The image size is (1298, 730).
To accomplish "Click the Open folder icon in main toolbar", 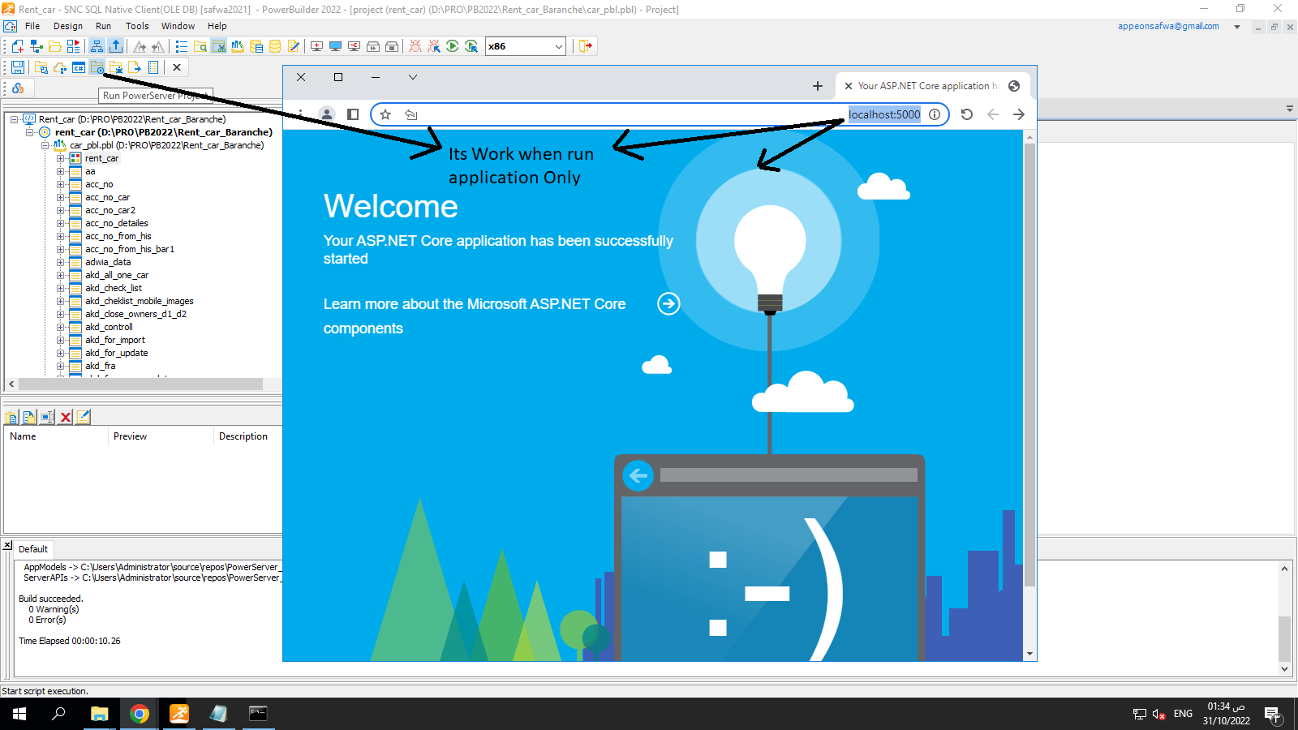I will coord(55,46).
